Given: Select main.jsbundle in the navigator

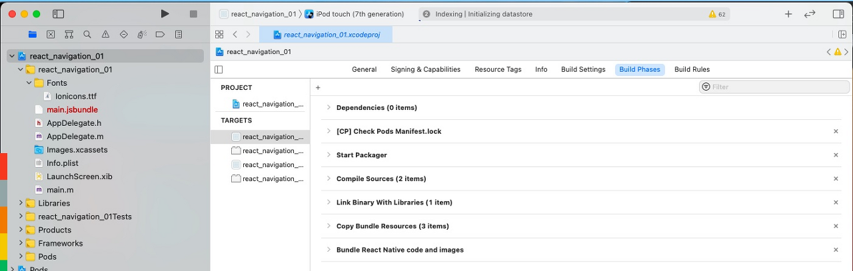Looking at the screenshot, I should pos(72,110).
